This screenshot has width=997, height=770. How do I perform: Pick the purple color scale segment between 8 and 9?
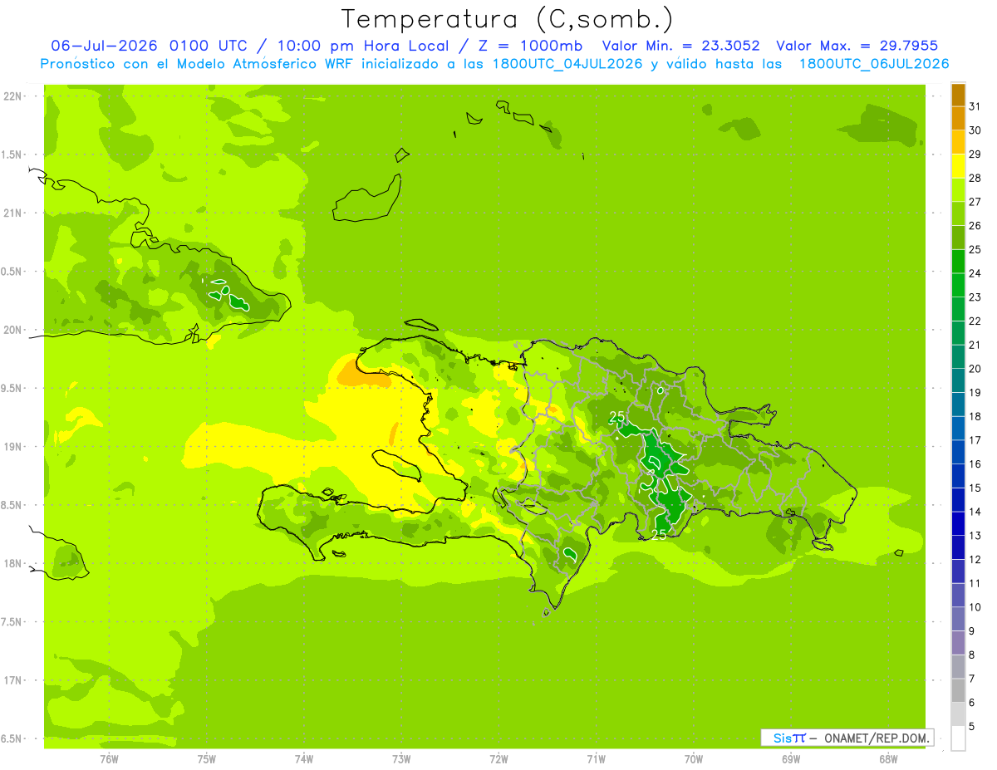pyautogui.click(x=958, y=643)
